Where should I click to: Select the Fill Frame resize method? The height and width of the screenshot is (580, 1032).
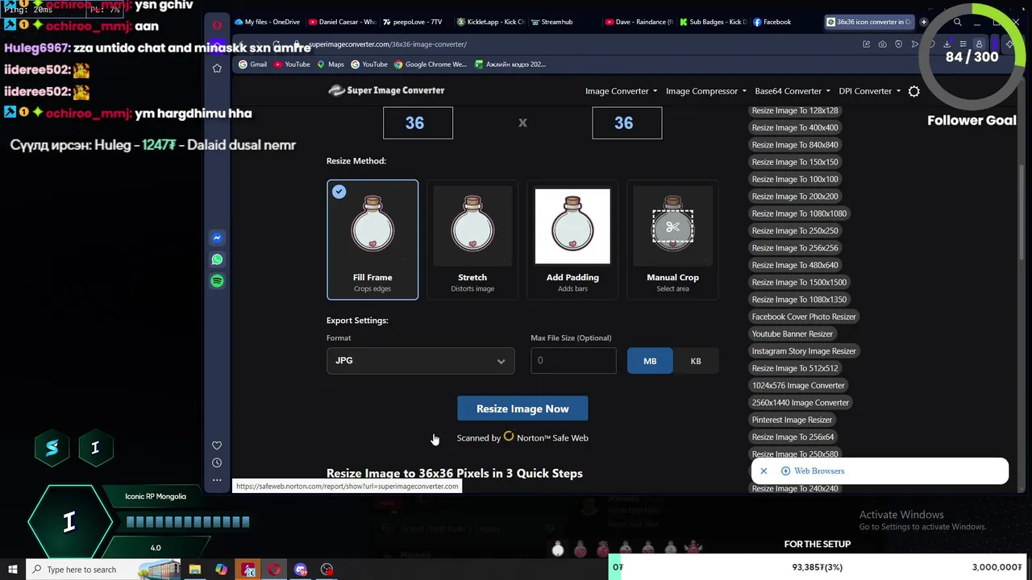(x=372, y=239)
